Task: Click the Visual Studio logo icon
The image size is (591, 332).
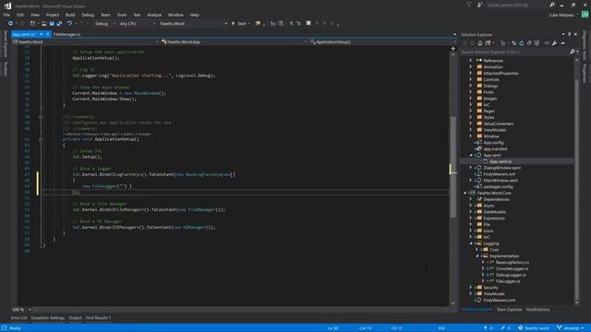Action: (7, 6)
